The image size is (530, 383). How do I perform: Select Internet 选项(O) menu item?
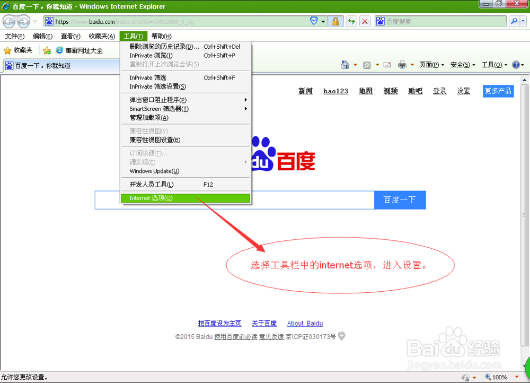click(x=185, y=198)
